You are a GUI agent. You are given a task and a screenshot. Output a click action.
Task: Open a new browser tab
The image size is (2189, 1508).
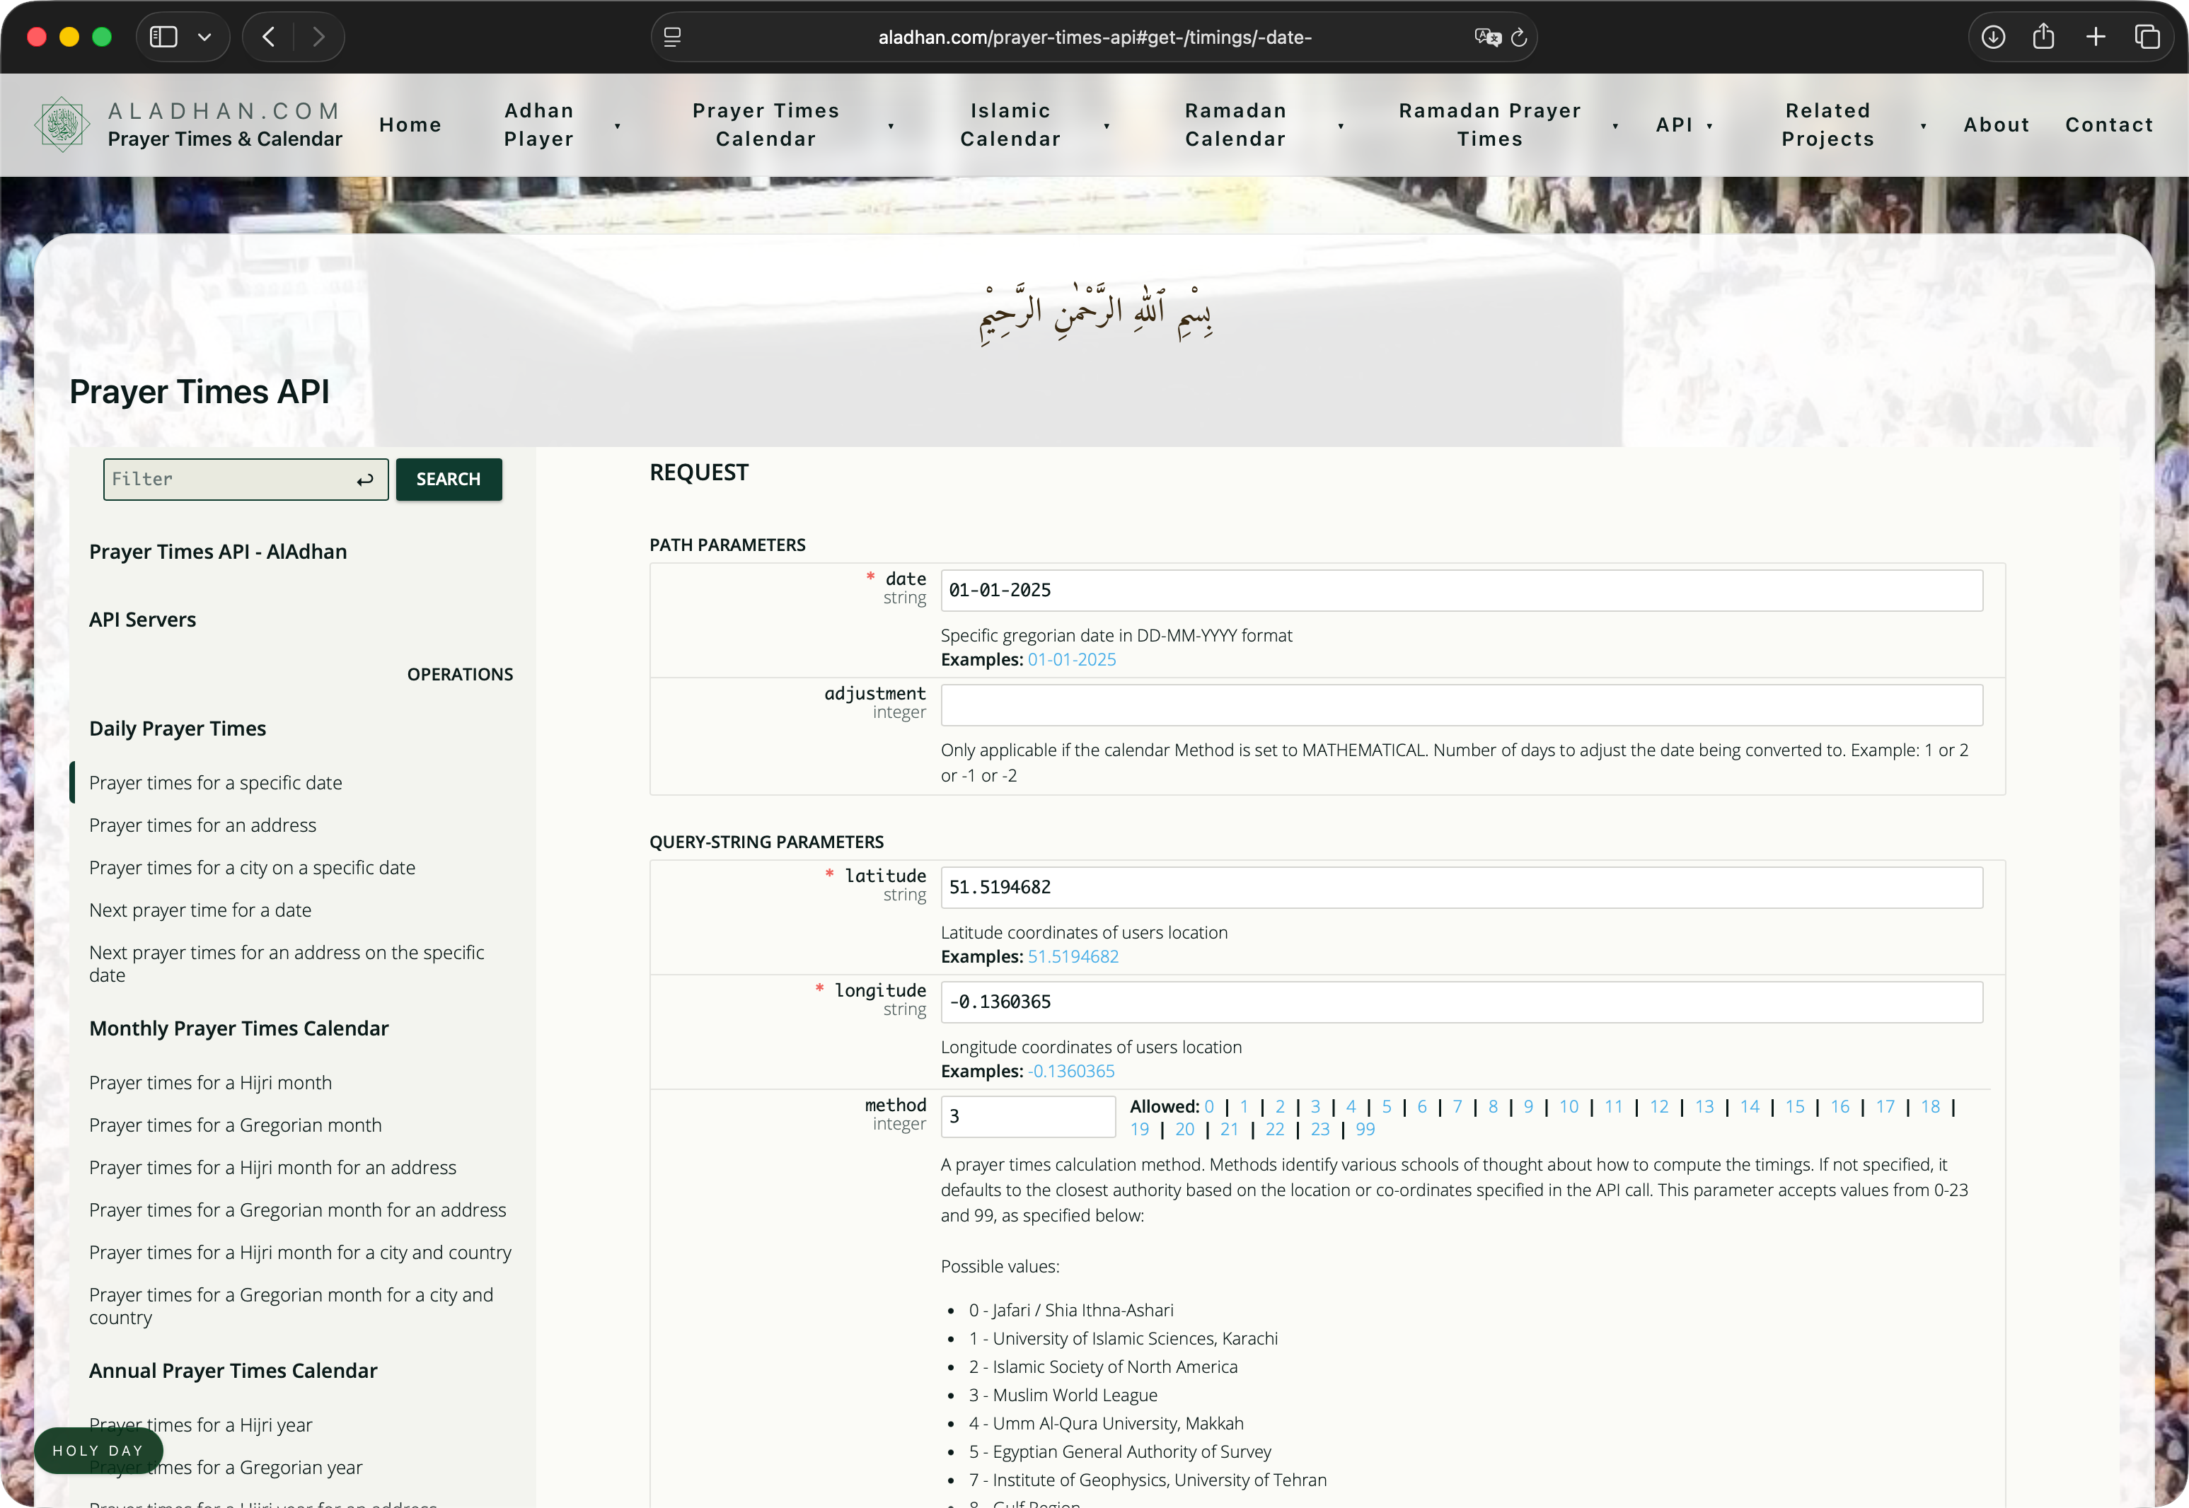point(2094,37)
